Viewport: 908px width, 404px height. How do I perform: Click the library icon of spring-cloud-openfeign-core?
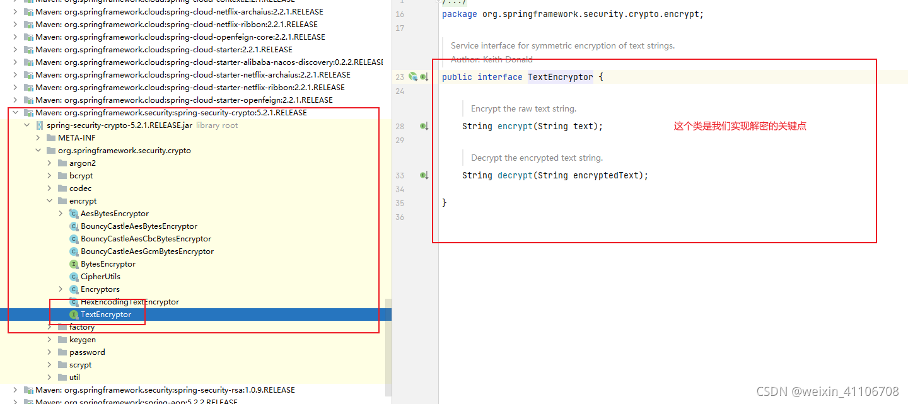[x=28, y=37]
